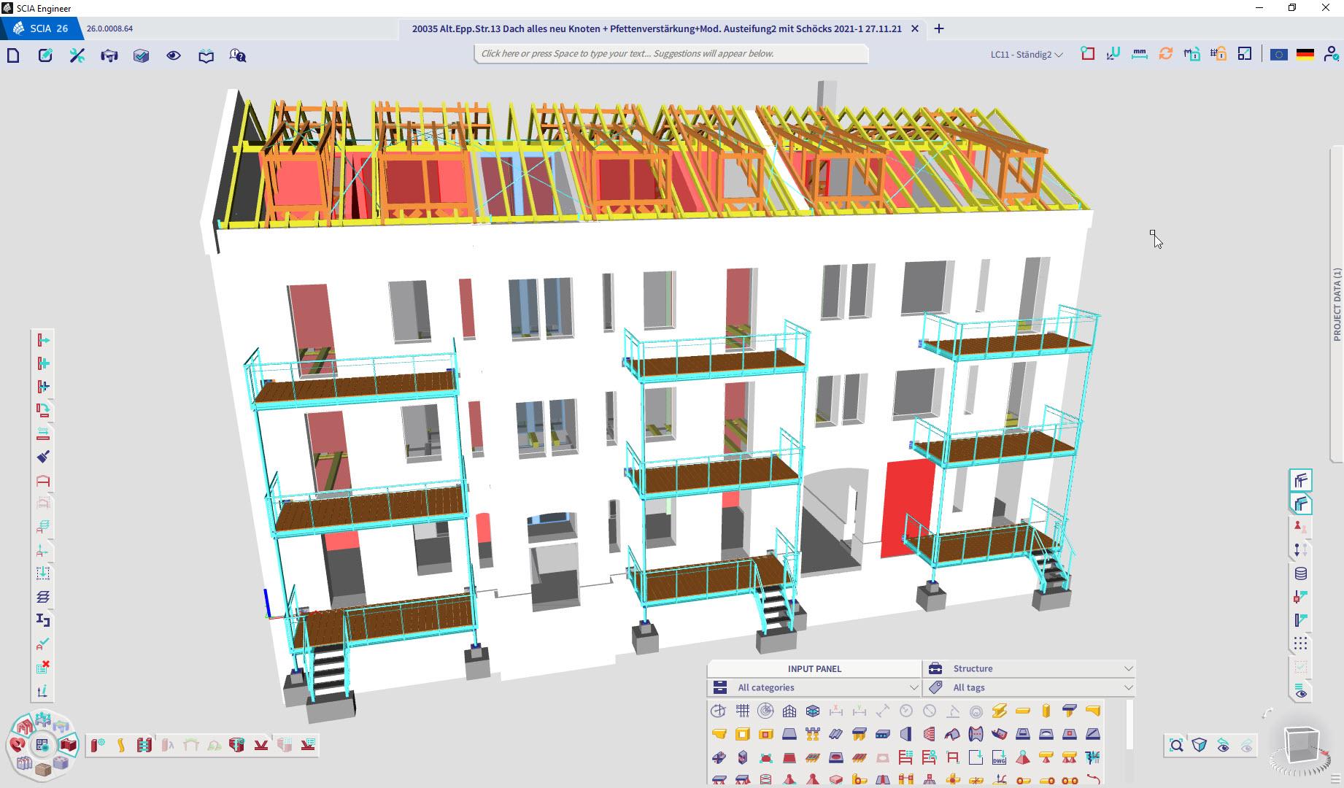Screen dimensions: 1344x788
Task: Open the help book icon
Action: 205,55
